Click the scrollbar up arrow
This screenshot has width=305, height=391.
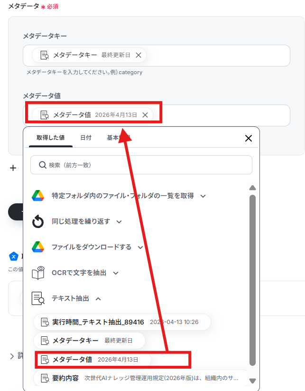click(252, 188)
